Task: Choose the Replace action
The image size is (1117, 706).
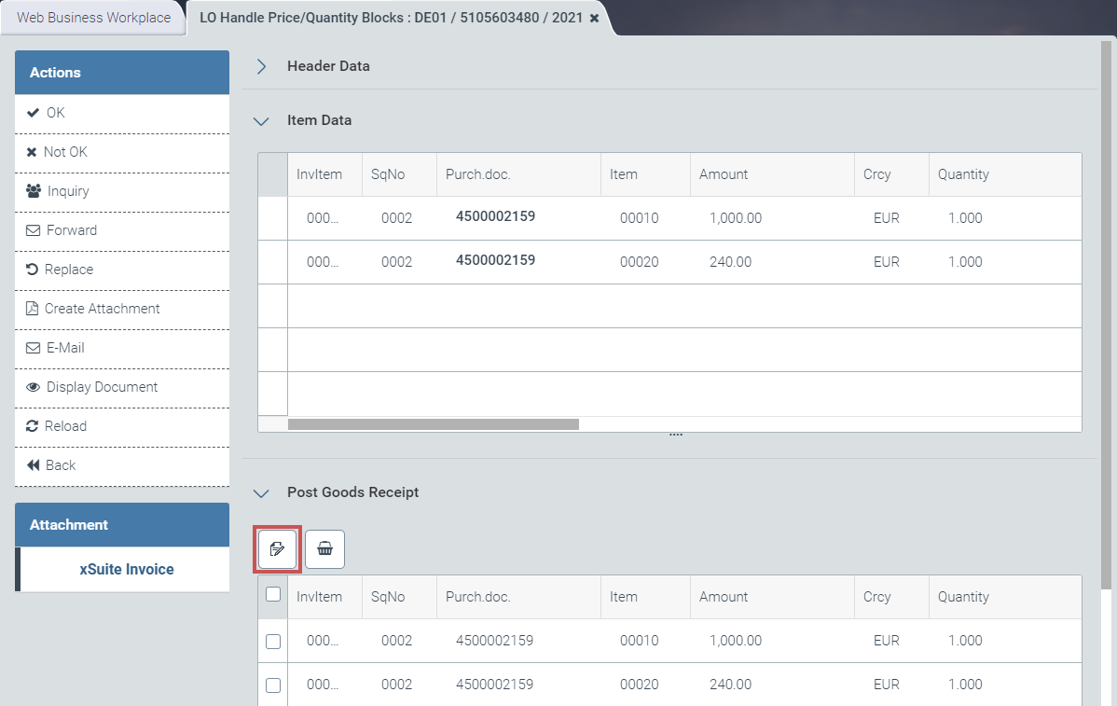Action: click(x=69, y=270)
